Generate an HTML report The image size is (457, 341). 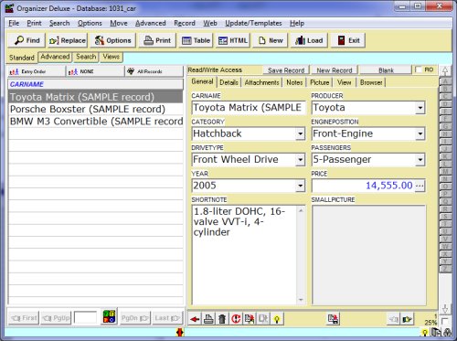click(x=233, y=40)
